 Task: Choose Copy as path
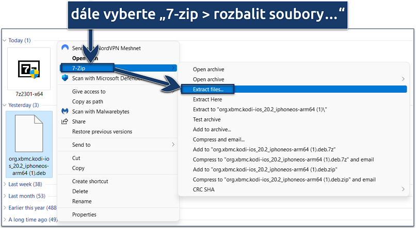[88, 101]
